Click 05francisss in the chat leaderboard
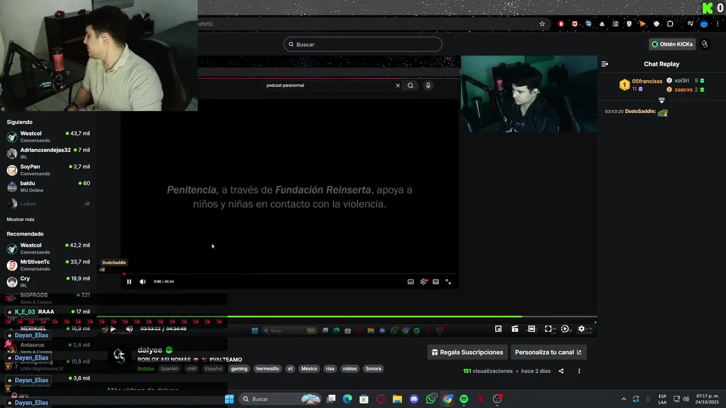This screenshot has width=726, height=408. [x=647, y=81]
